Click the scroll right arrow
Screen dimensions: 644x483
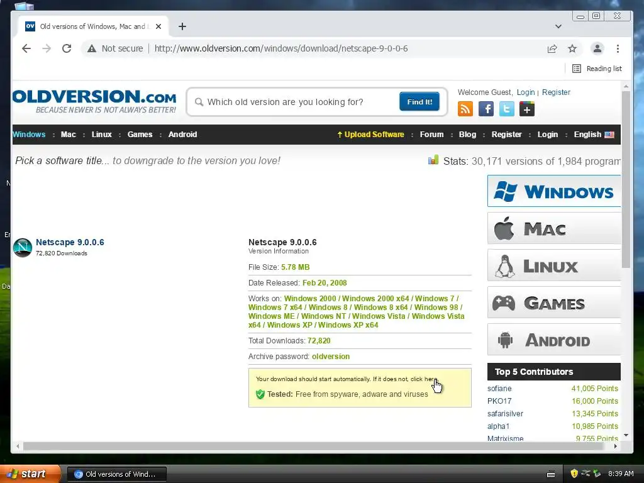tap(615, 446)
